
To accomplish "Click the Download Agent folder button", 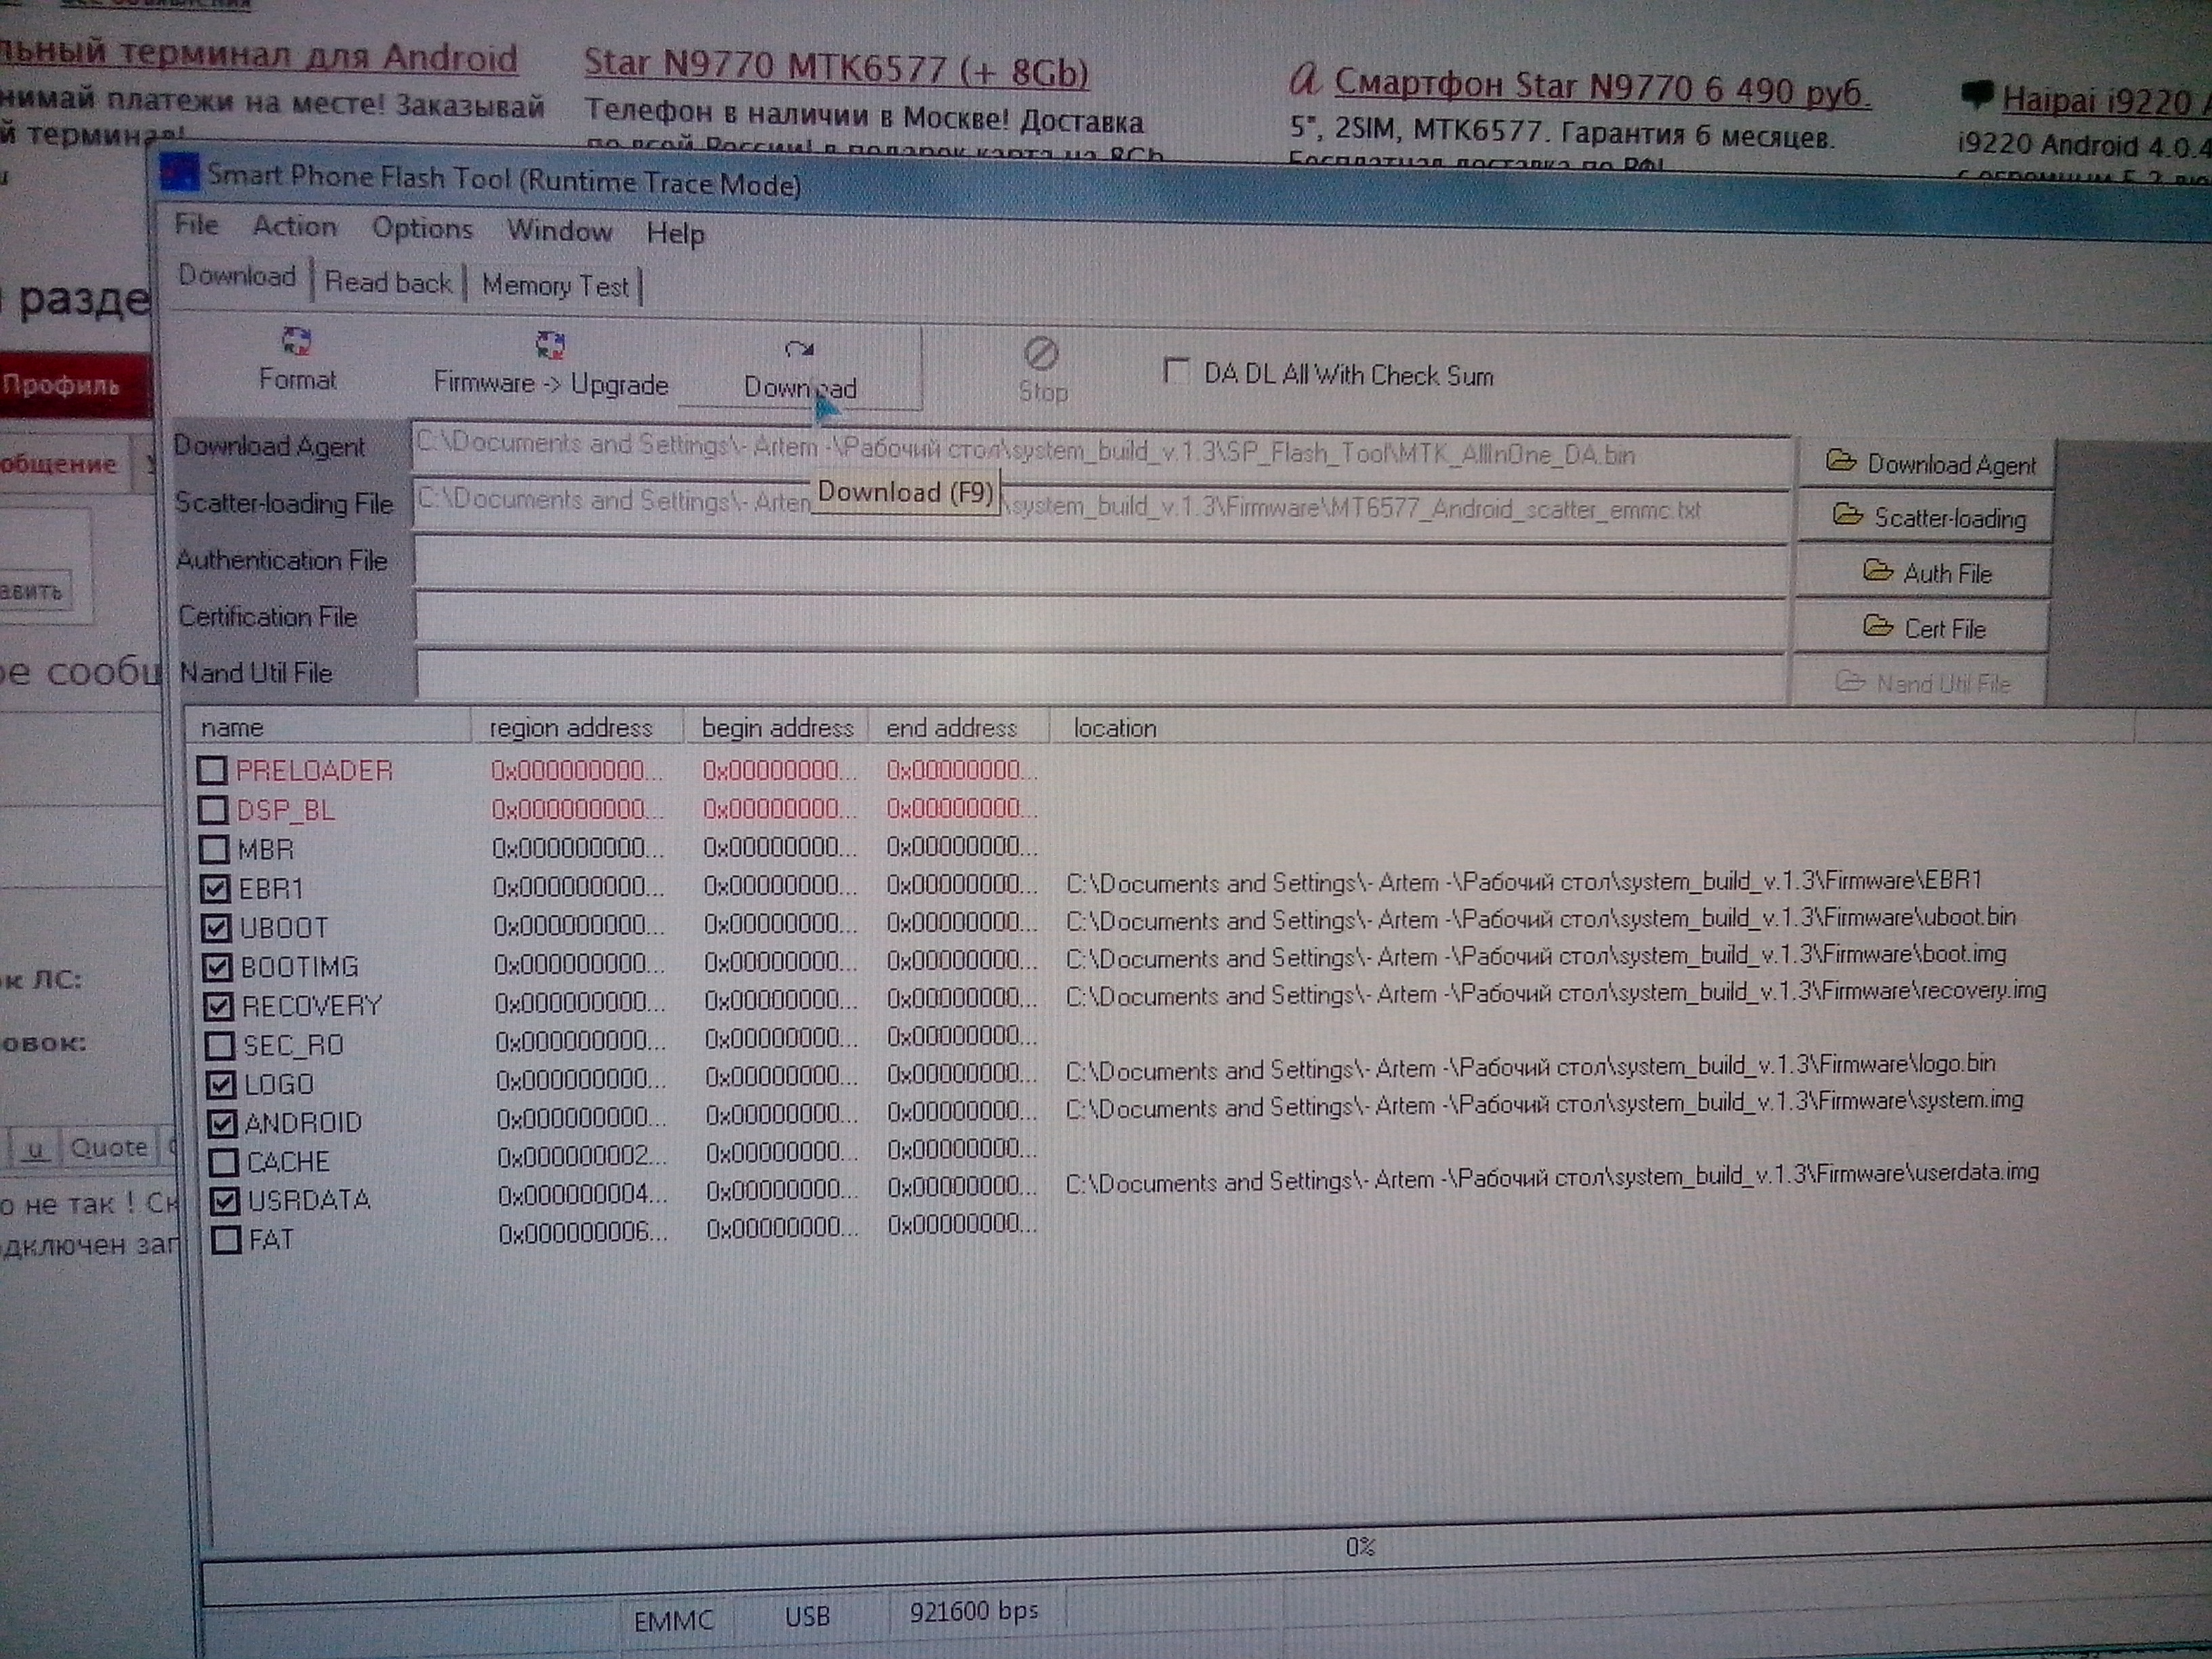I will pos(1927,463).
